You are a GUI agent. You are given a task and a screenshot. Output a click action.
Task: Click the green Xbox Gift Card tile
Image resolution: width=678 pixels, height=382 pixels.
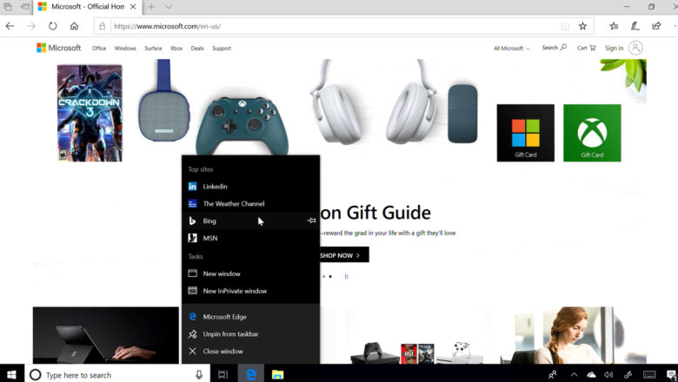tap(592, 133)
